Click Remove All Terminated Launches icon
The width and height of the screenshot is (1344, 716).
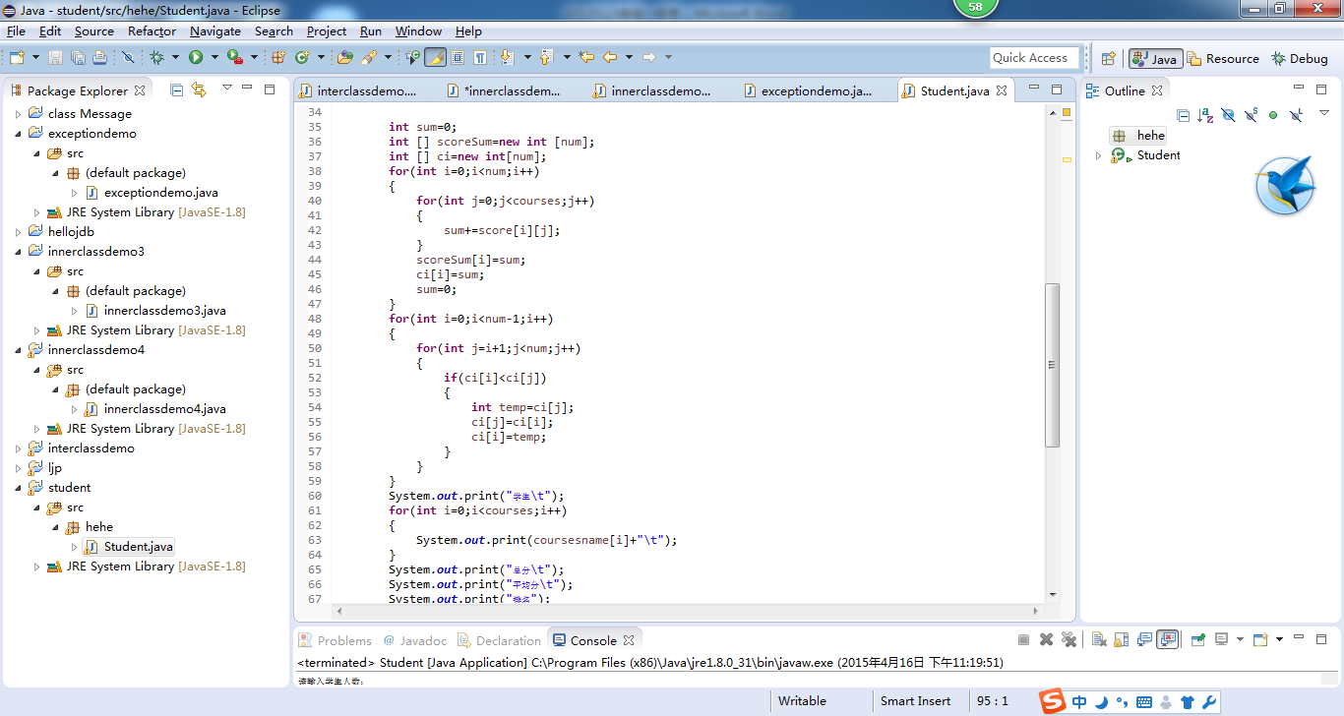coord(1069,639)
